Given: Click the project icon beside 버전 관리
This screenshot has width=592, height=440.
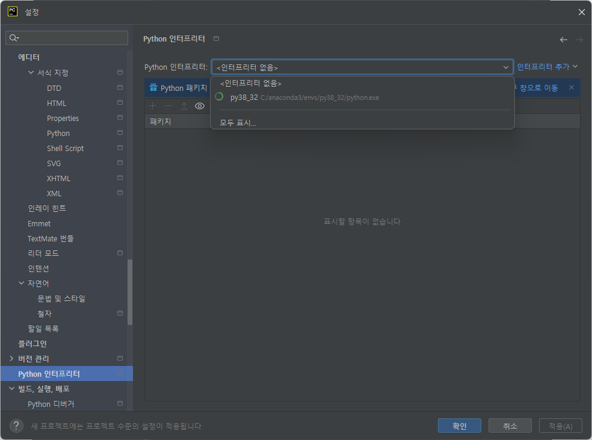Looking at the screenshot, I should [x=120, y=358].
